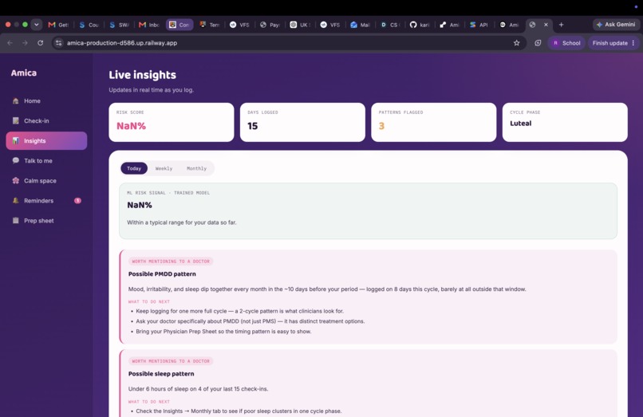The image size is (643, 417).
Task: Click the Cycle Phase Luteal card
Action: [x=565, y=122]
